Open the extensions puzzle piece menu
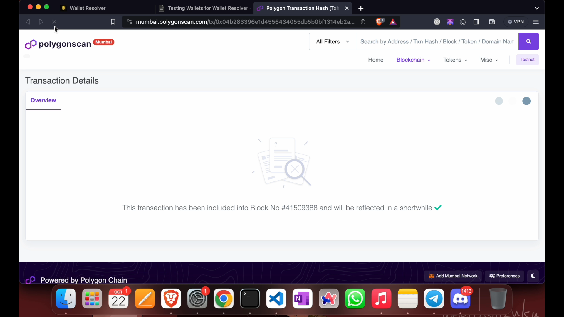 pyautogui.click(x=463, y=22)
